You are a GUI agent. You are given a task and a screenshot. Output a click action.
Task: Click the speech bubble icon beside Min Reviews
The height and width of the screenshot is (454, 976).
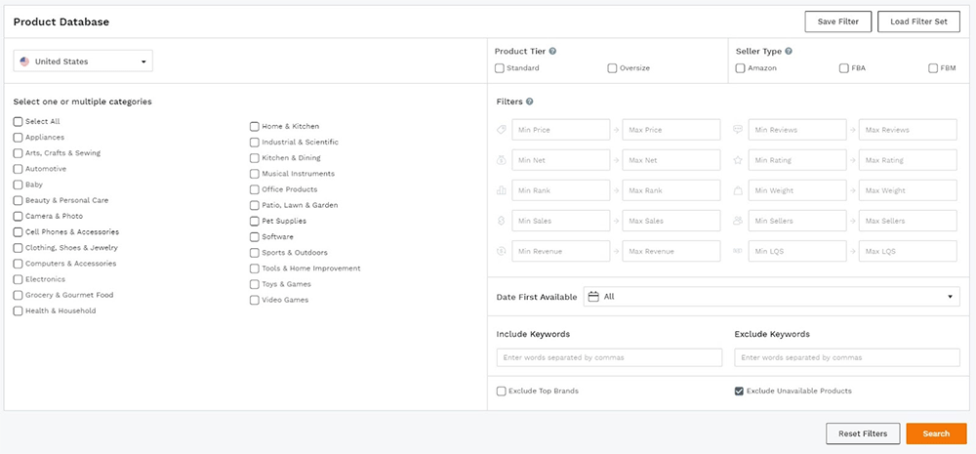738,130
